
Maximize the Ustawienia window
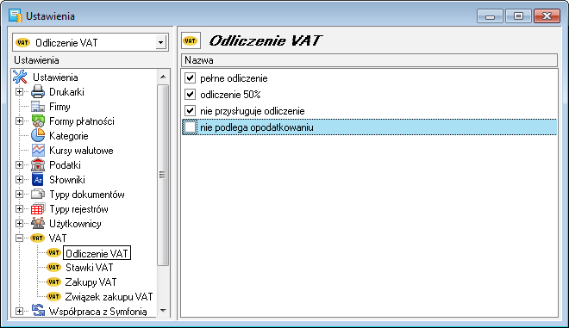point(518,16)
